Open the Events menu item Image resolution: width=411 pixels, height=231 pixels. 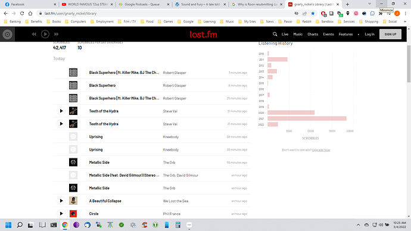328,34
